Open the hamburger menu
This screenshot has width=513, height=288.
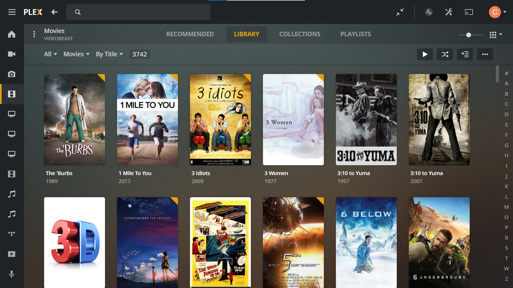pos(12,12)
